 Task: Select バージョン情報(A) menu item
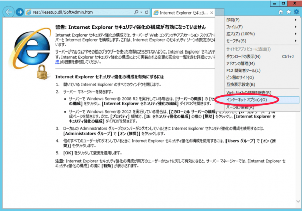(258, 107)
